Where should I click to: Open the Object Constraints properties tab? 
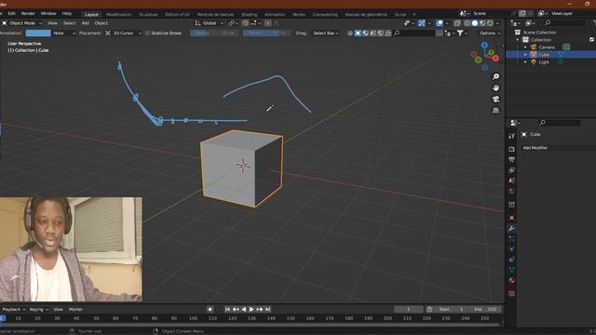point(511,260)
